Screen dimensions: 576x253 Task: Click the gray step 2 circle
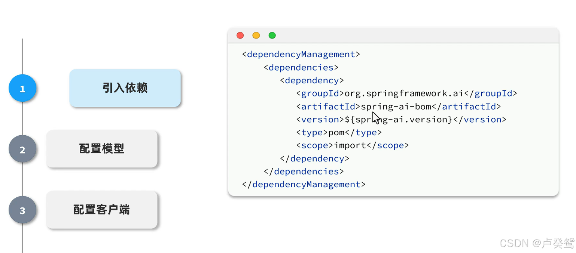pyautogui.click(x=22, y=149)
